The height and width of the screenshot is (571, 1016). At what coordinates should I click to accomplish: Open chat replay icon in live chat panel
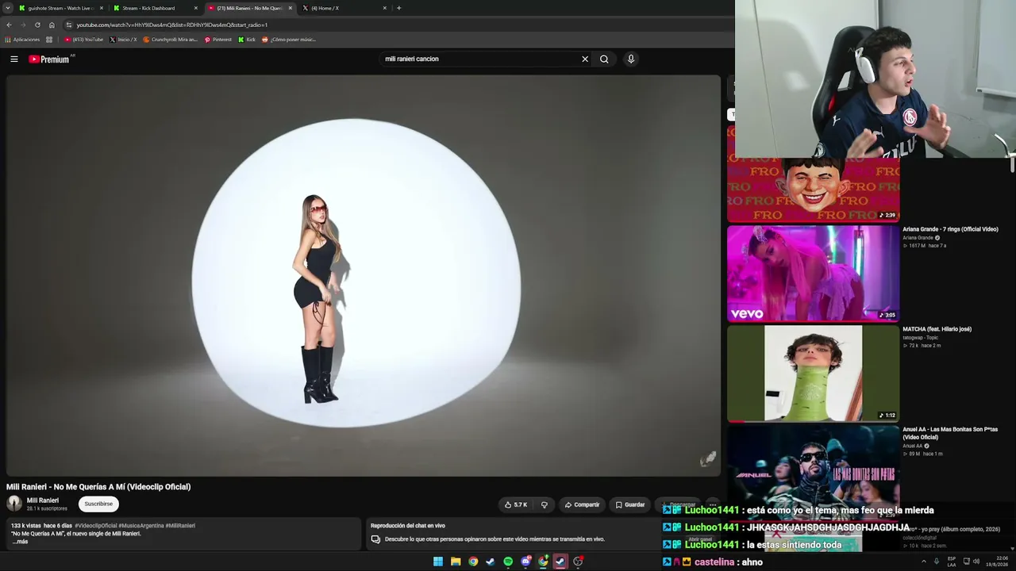(x=375, y=539)
